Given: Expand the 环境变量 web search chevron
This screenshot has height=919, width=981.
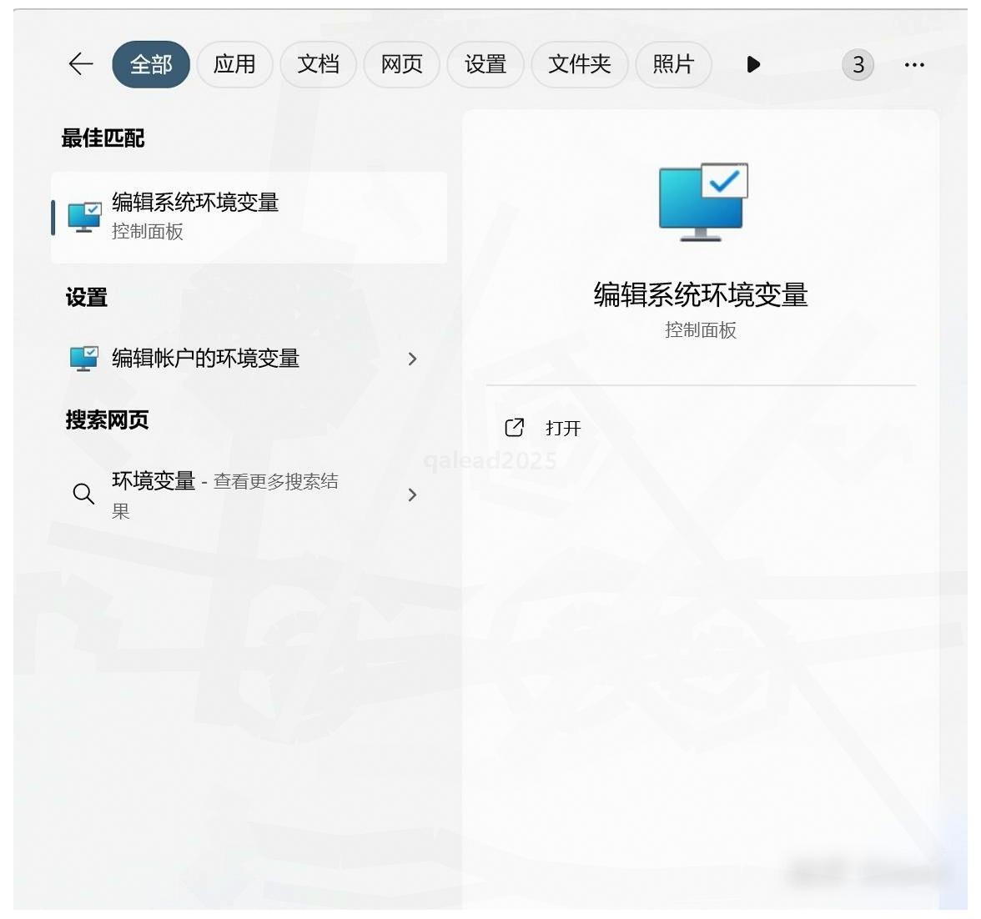Looking at the screenshot, I should 412,495.
